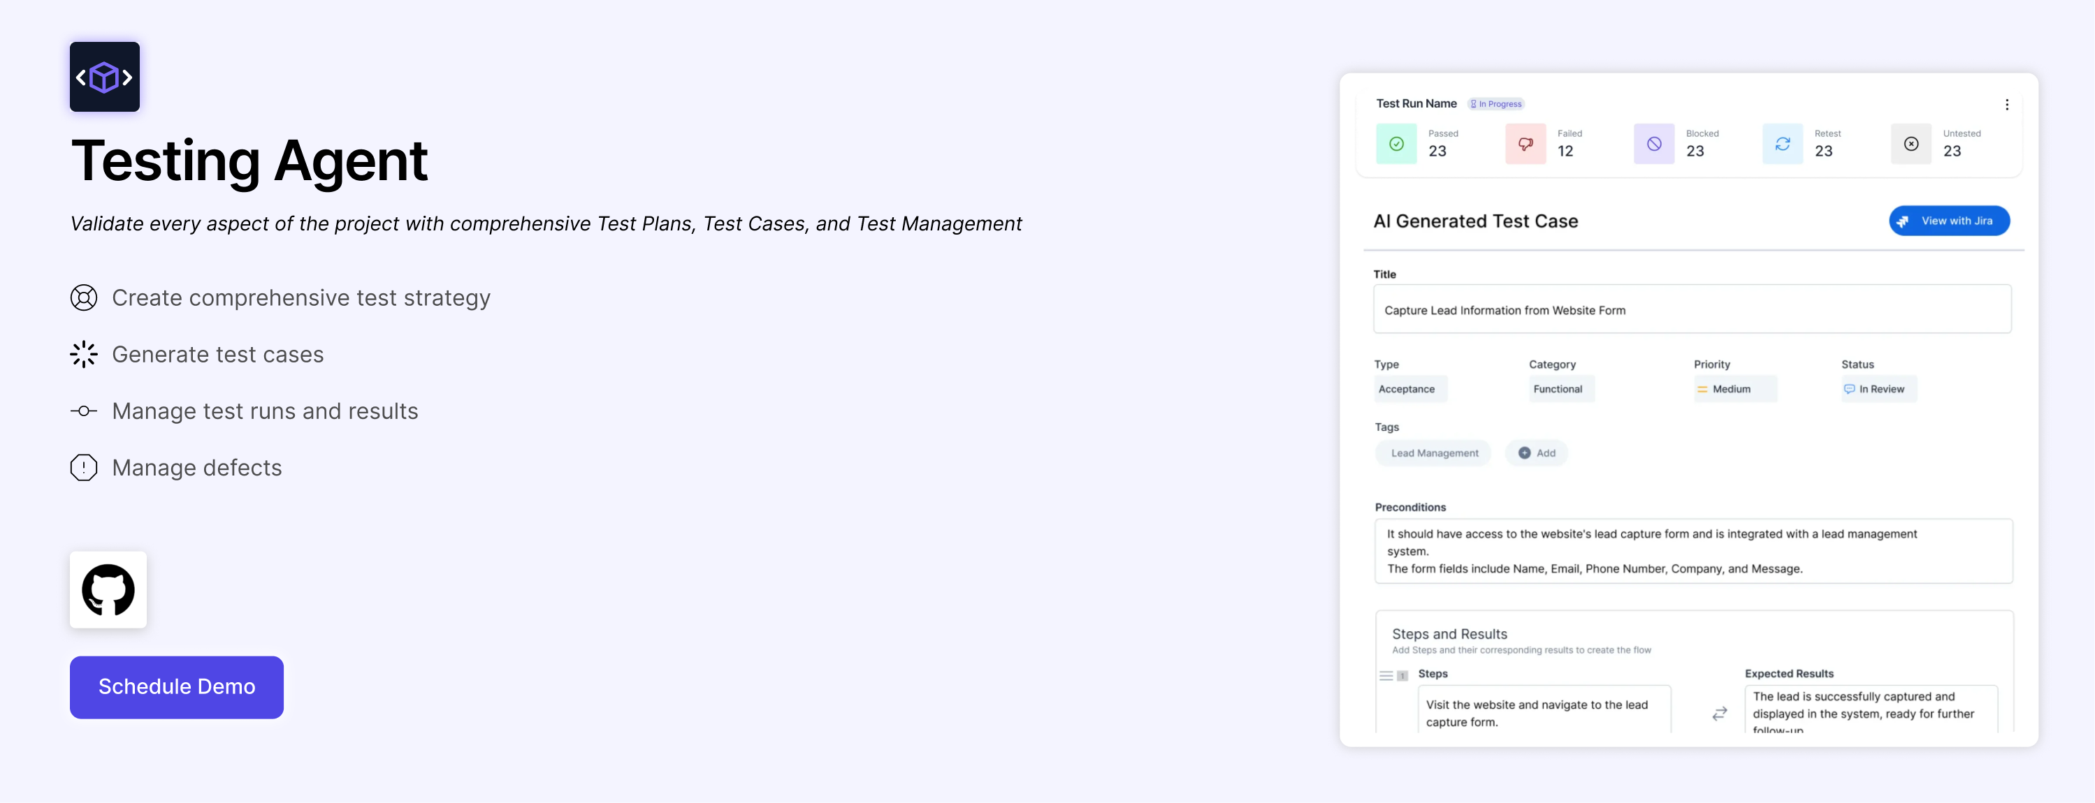Click the Schedule Demo button
This screenshot has width=2095, height=803.
[177, 687]
